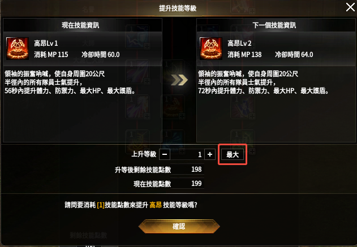The width and height of the screenshot is (357, 247).
Task: Click the yellow 高昂 text in the confirmation prompt
Action: point(156,205)
